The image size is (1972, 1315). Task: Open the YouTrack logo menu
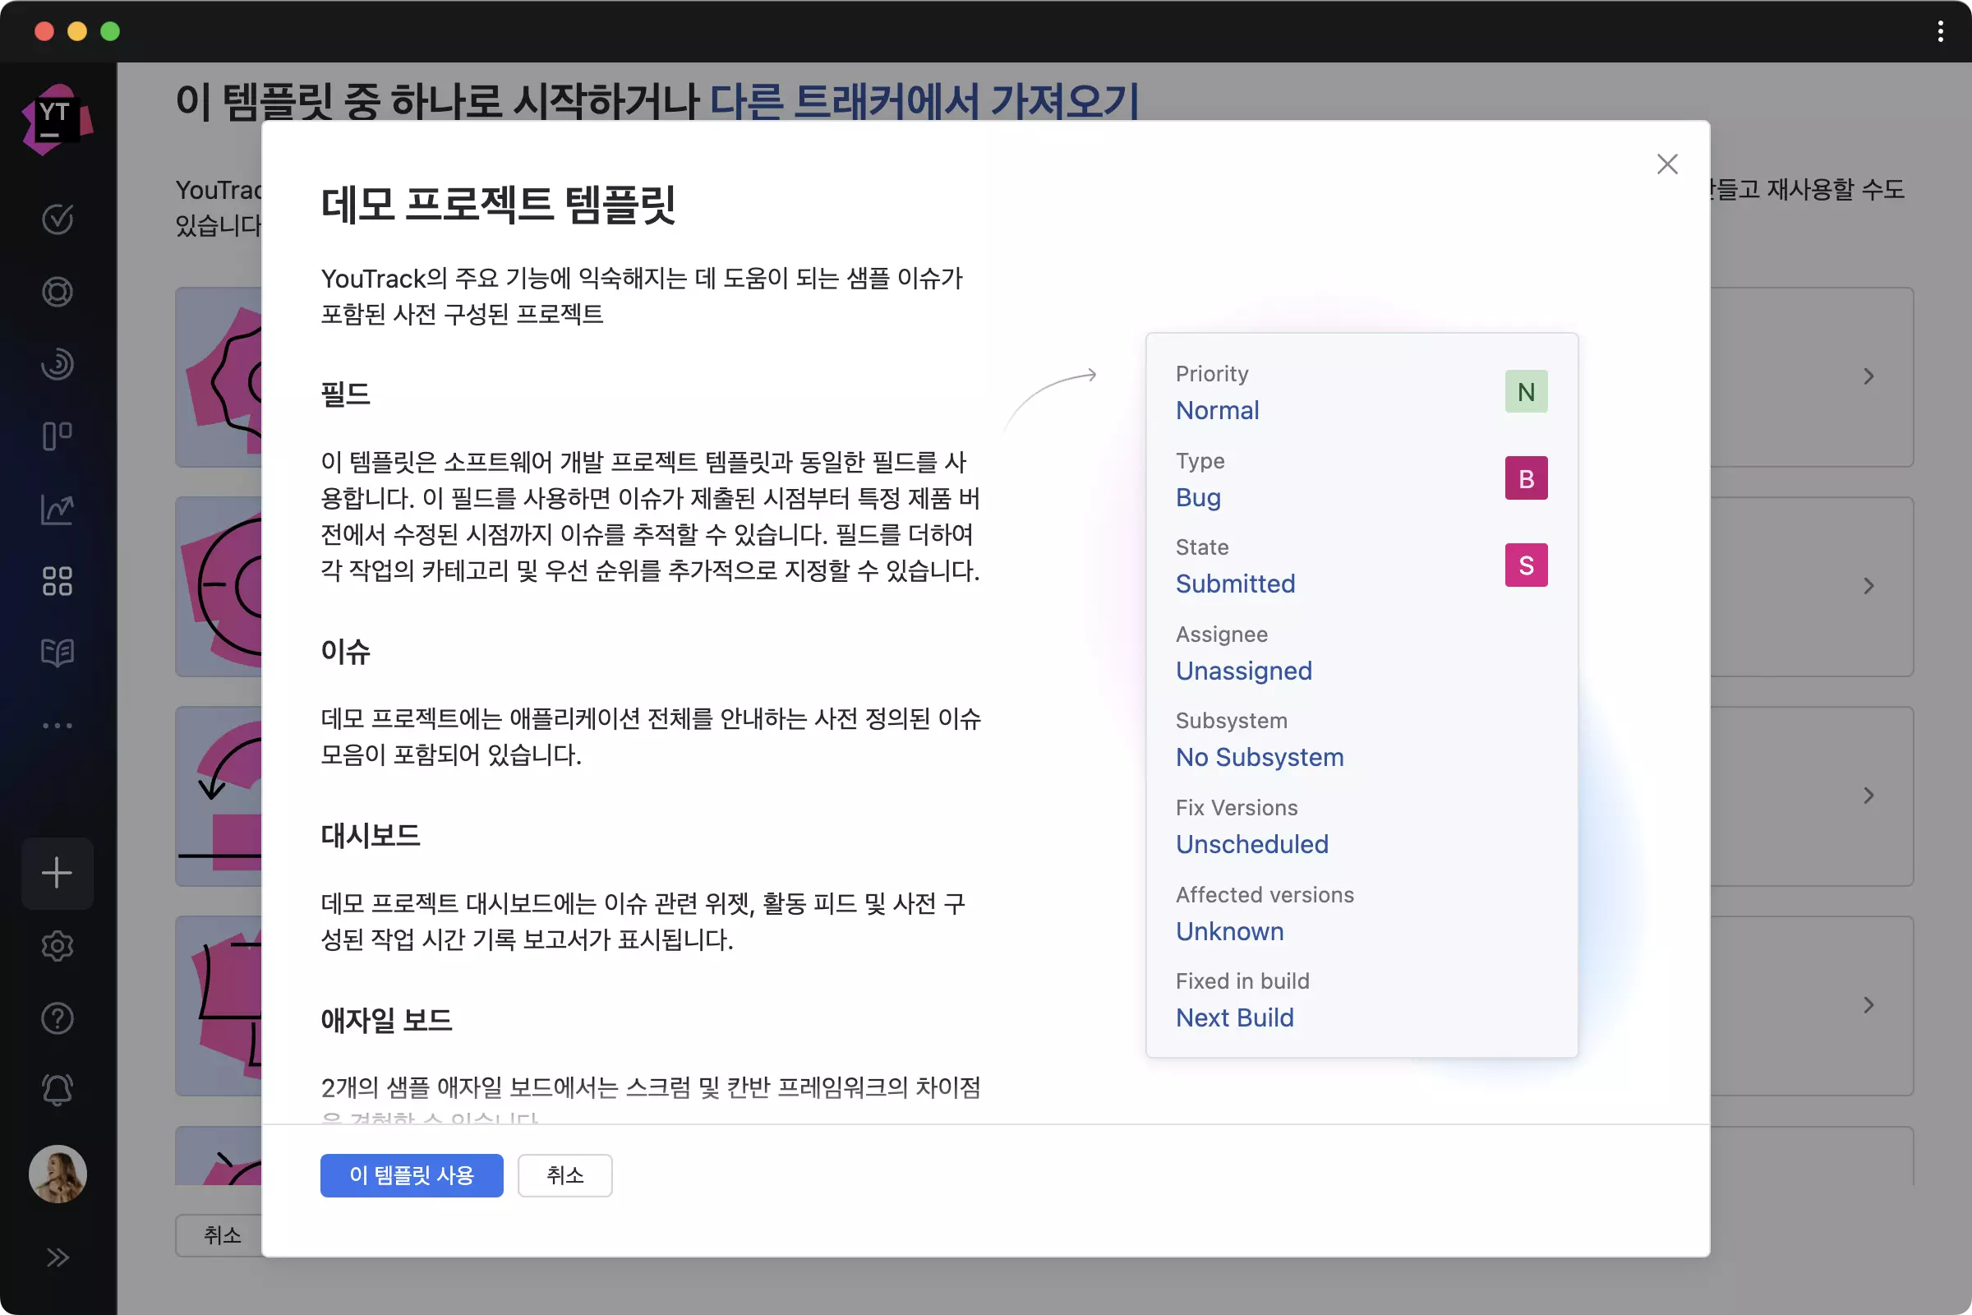[x=57, y=118]
